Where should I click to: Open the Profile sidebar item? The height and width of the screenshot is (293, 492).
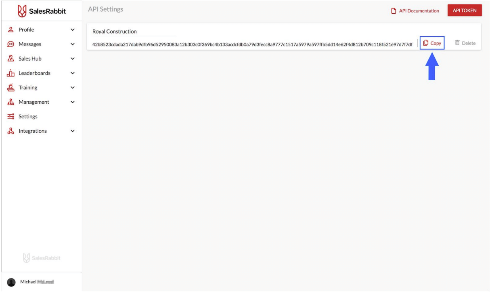[x=42, y=29]
